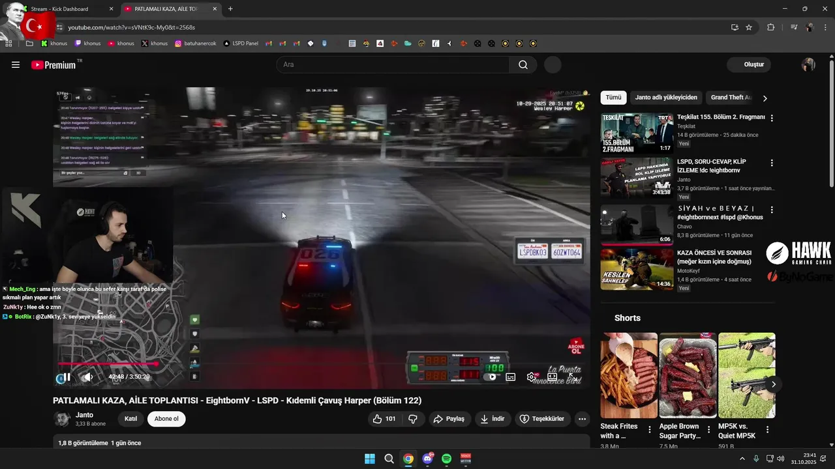The height and width of the screenshot is (469, 835).
Task: Bookmark this page with the star icon
Action: (749, 27)
